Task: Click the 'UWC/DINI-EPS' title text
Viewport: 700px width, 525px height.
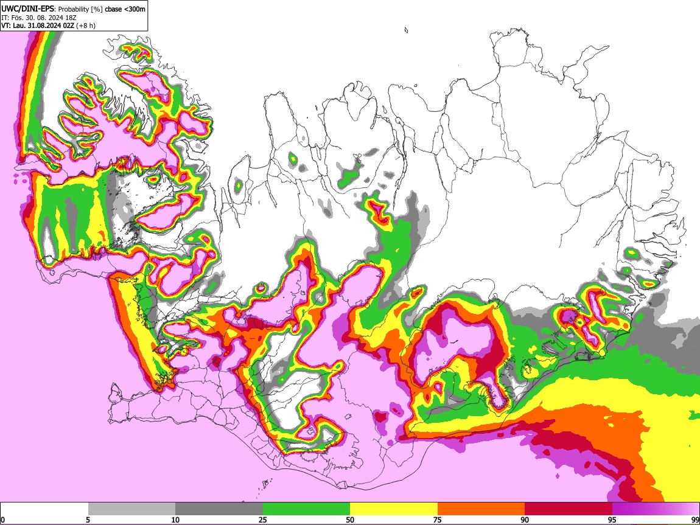Action: click(x=27, y=9)
